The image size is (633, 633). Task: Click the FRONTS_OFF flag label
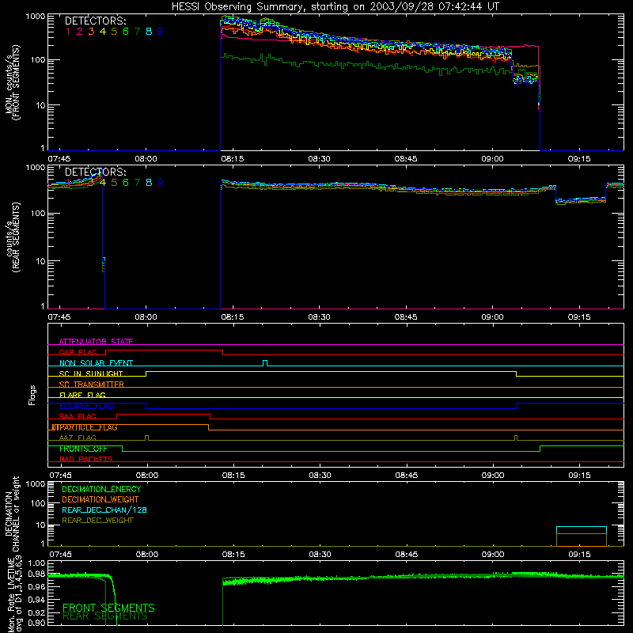point(83,449)
